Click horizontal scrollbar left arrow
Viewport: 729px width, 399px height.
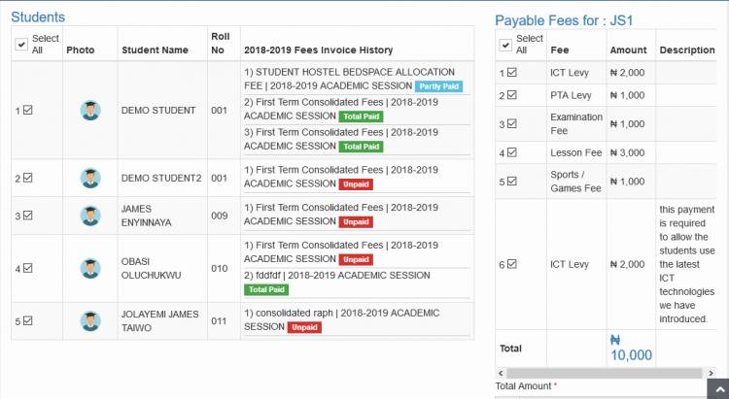(500, 373)
